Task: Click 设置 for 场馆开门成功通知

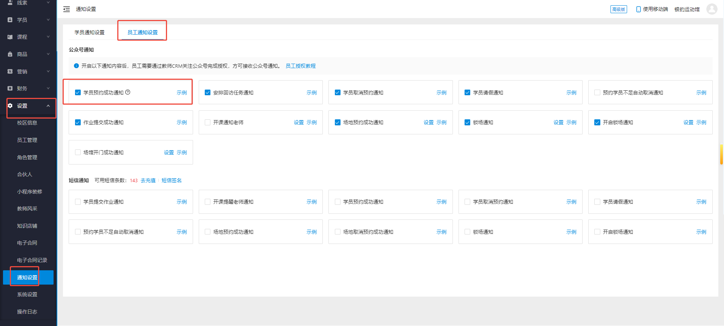Action: (169, 152)
